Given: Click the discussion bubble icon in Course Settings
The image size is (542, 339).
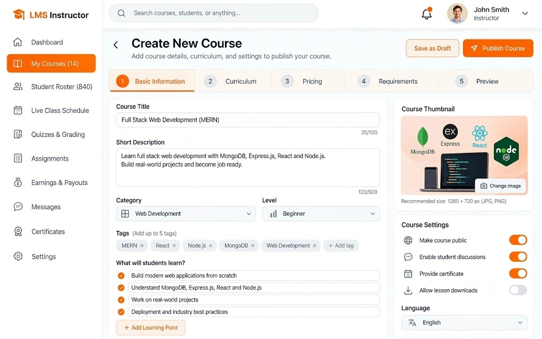Looking at the screenshot, I should coord(408,257).
